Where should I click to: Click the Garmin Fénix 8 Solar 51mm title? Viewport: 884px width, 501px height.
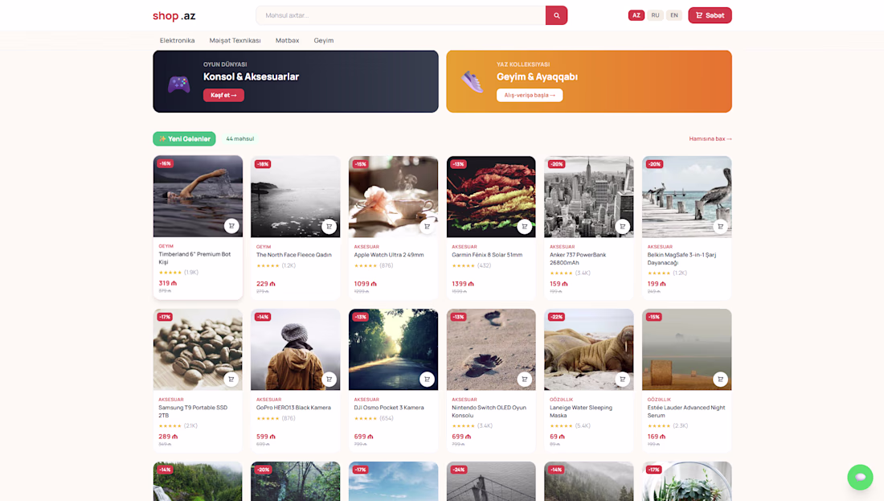tap(487, 255)
